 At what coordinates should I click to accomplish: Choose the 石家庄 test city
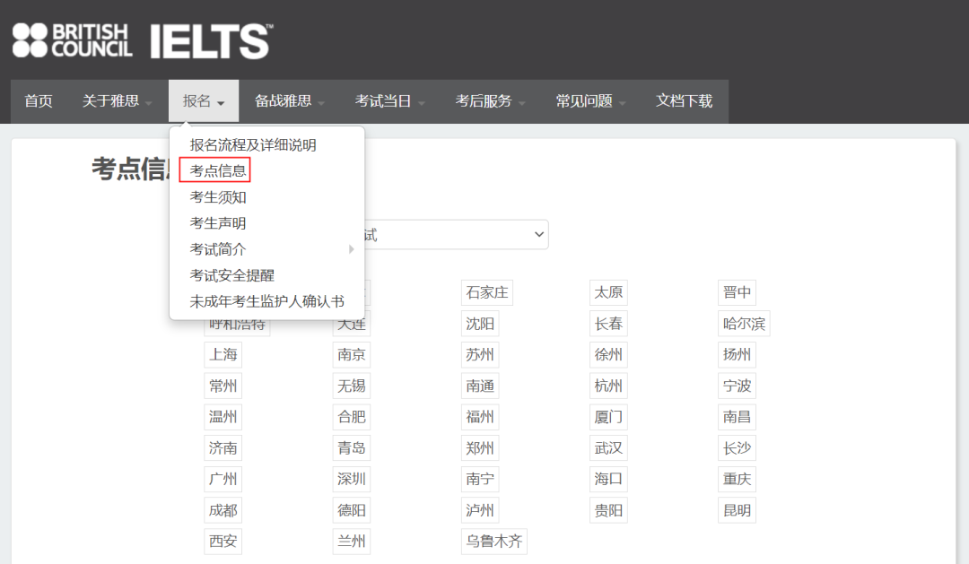click(x=487, y=292)
